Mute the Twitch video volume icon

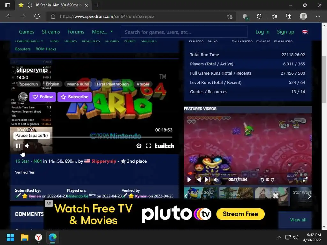[27, 146]
